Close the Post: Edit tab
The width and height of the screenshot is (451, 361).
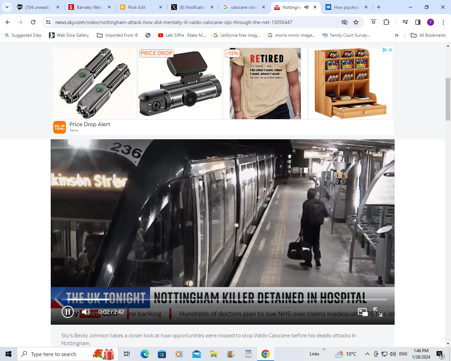pos(161,7)
